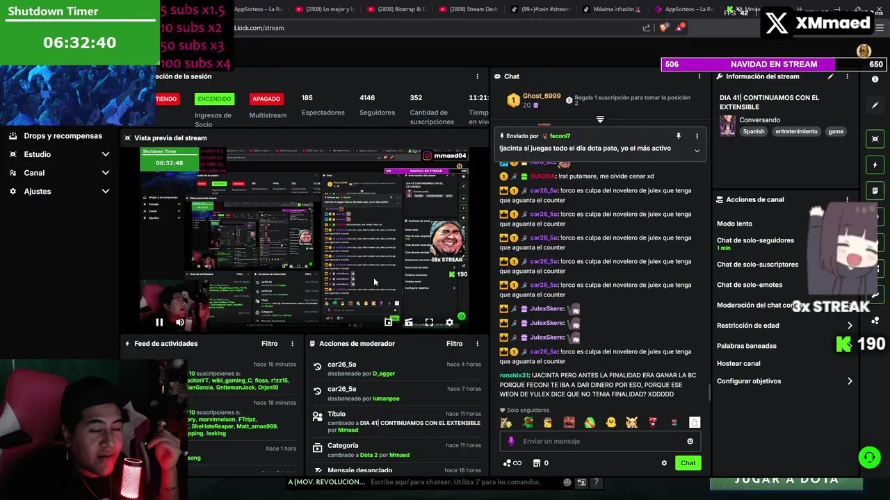890x500 pixels.
Task: Toggle Chat de solo-seguidores setting
Action: (755, 240)
